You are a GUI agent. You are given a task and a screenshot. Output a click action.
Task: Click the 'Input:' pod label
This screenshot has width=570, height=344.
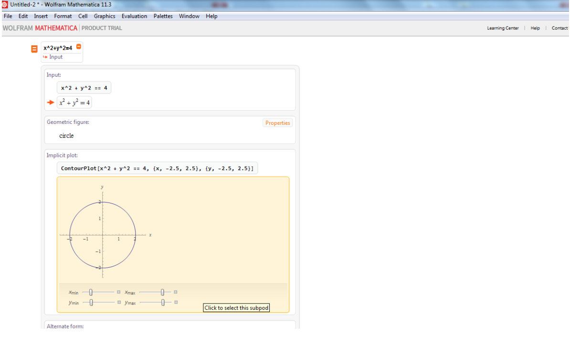[54, 75]
